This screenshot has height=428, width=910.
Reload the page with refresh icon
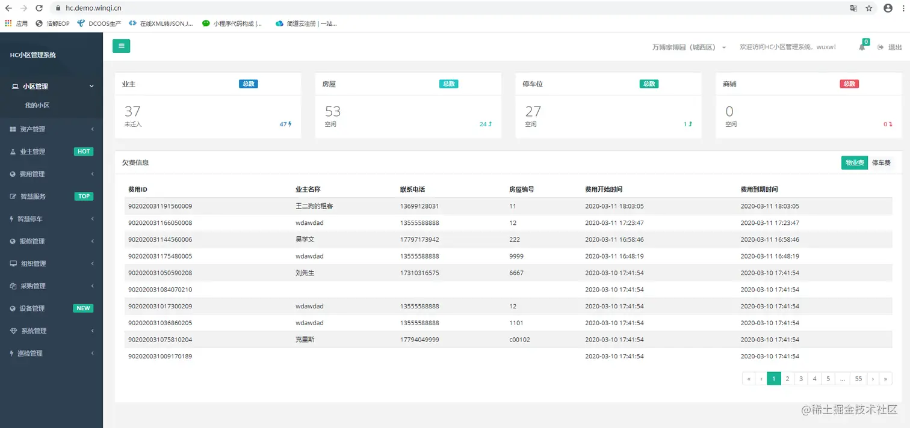coord(39,8)
